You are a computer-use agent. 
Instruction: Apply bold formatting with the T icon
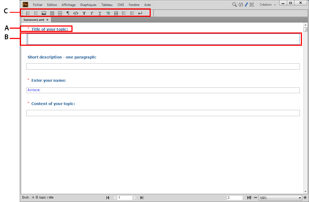(84, 13)
